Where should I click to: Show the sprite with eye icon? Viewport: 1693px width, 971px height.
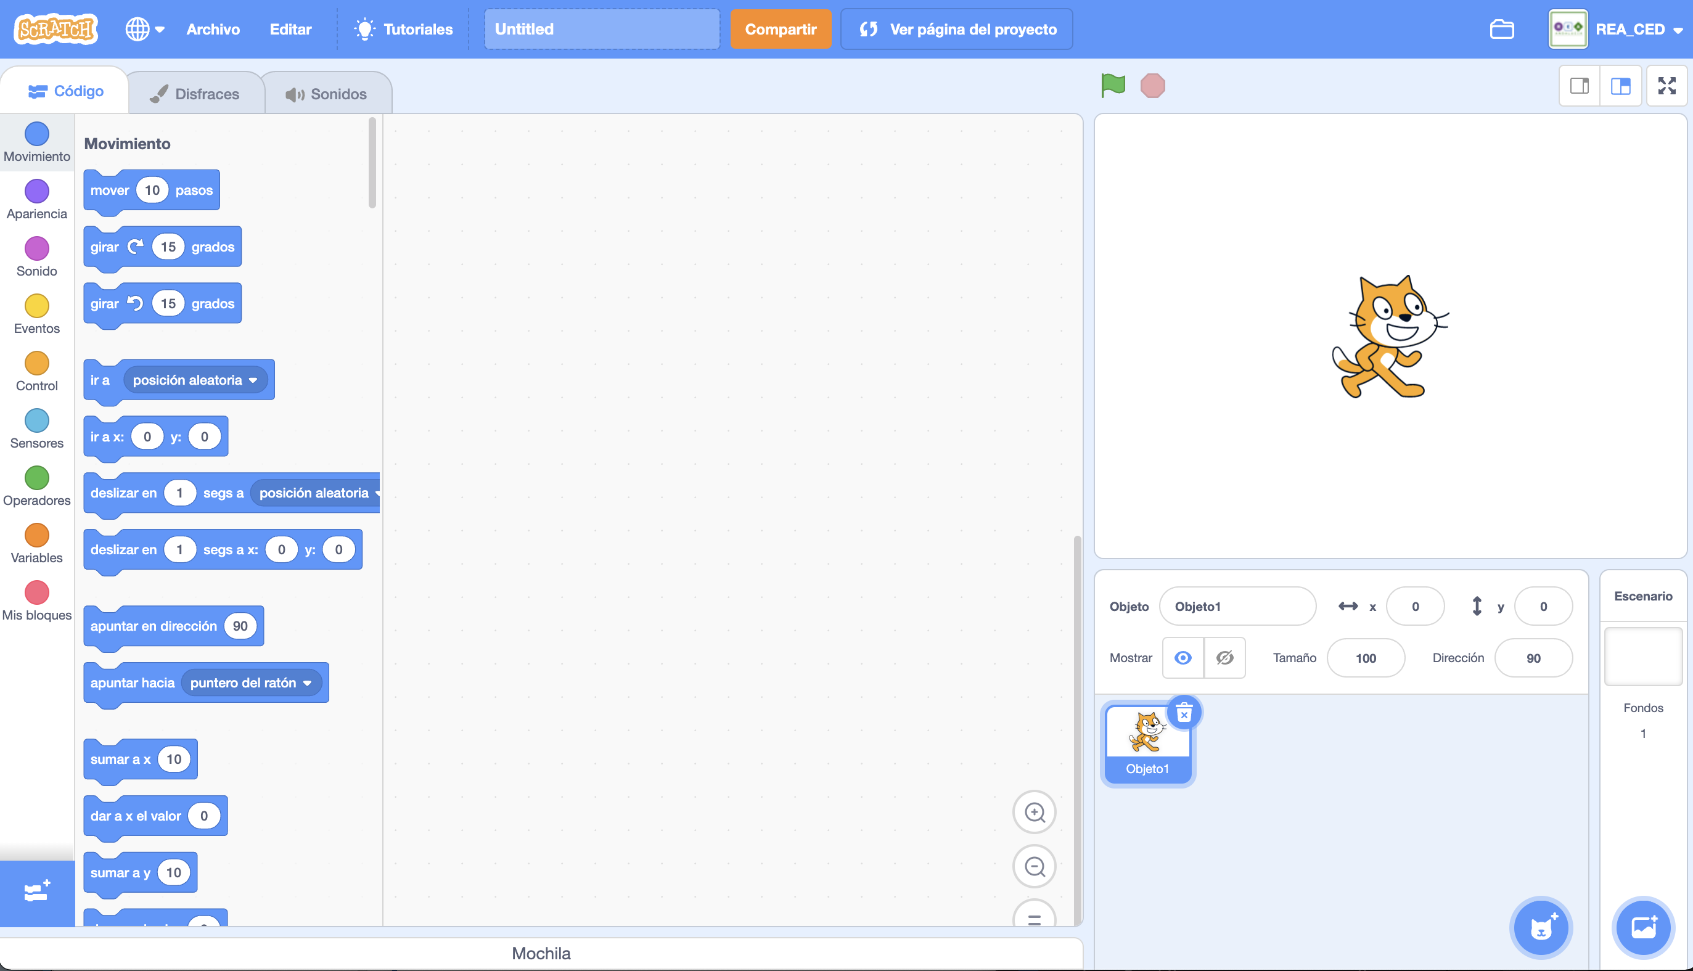pos(1183,658)
